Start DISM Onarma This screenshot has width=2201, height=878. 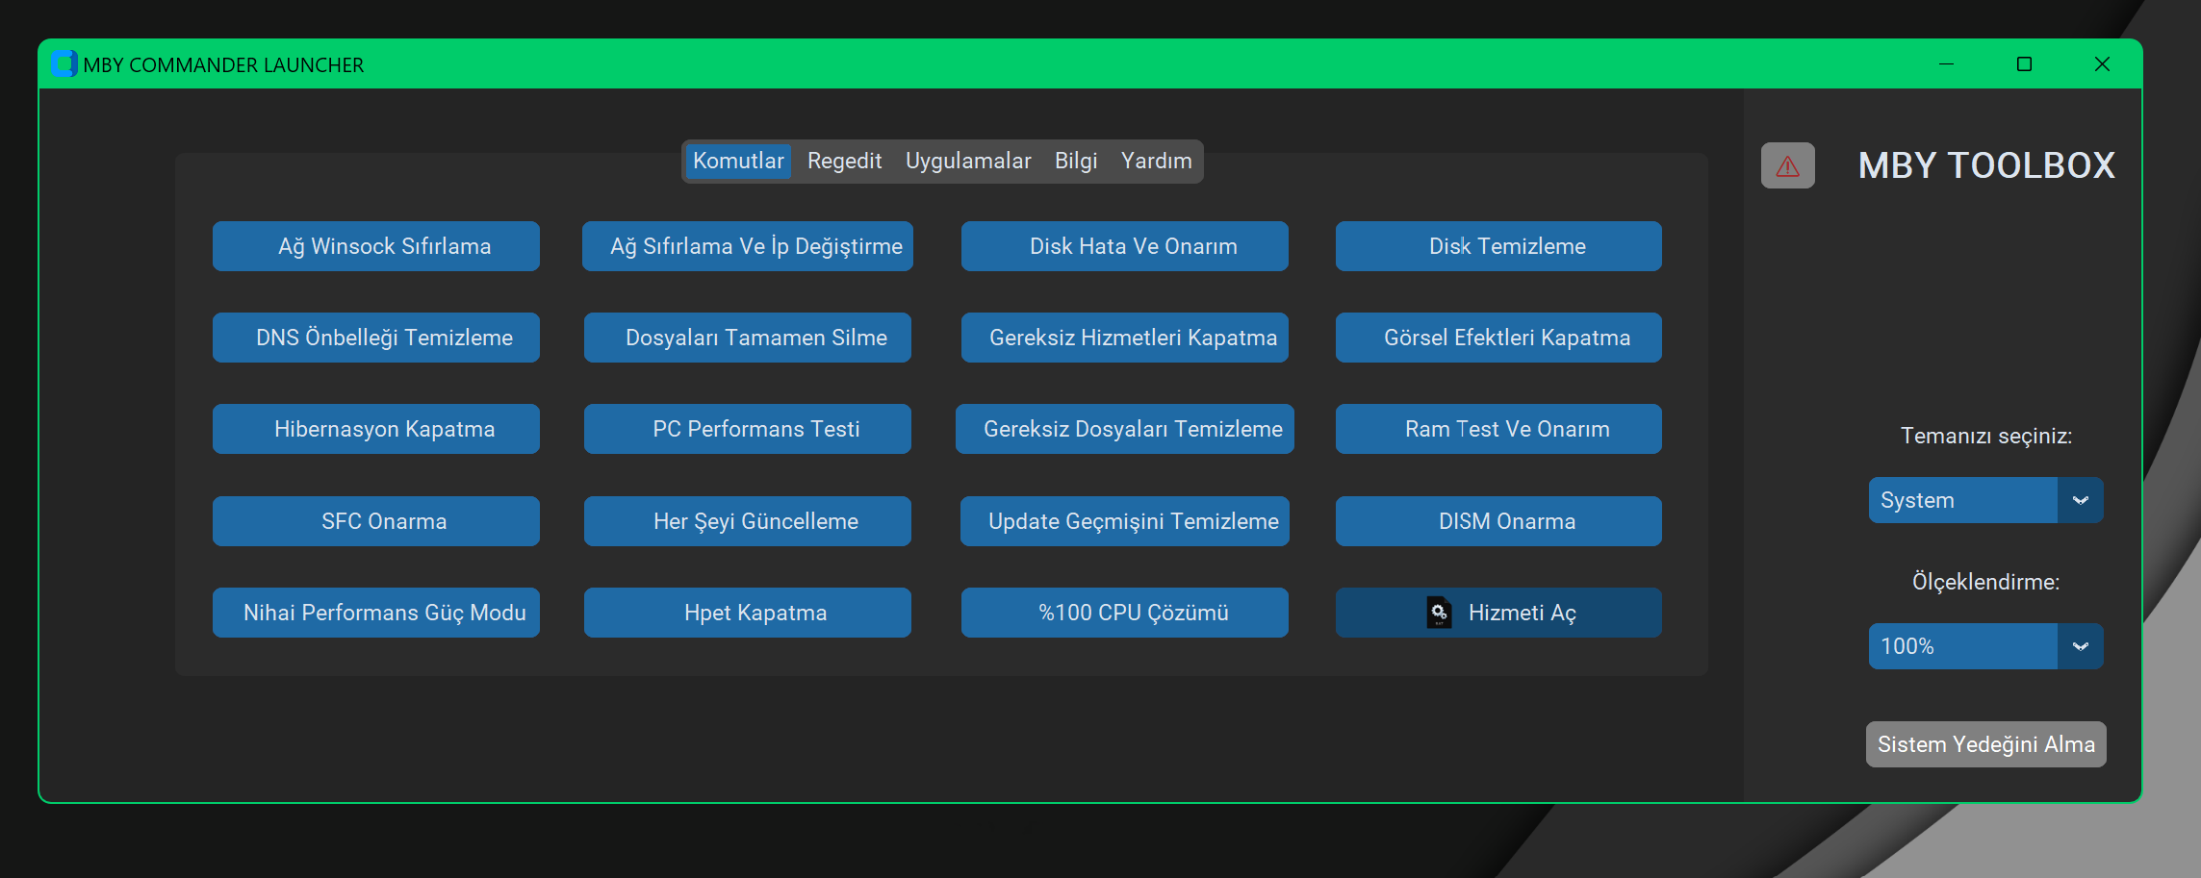(x=1498, y=521)
